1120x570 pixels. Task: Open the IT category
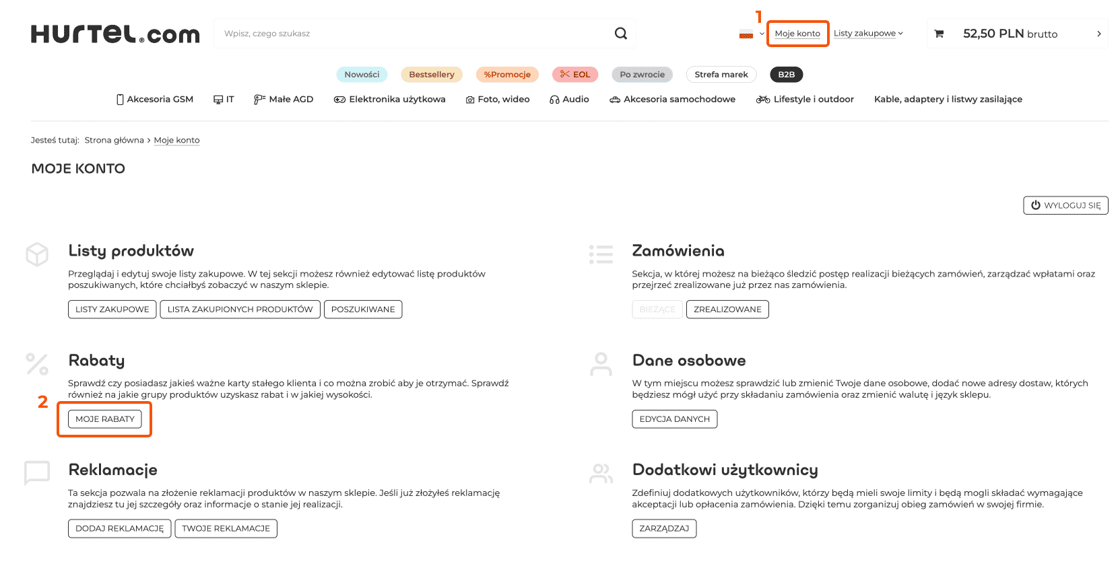pyautogui.click(x=224, y=99)
